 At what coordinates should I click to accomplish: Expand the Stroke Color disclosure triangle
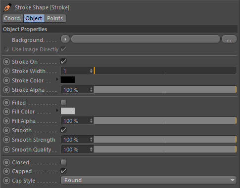[x=57, y=79]
